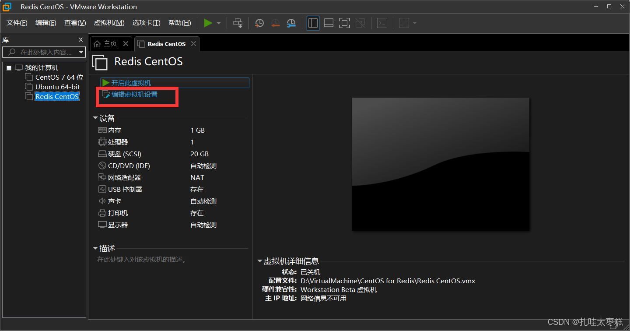Click Send Ctrl+Alt+Del toolbar icon
Viewport: 630px width, 331px height.
click(x=238, y=23)
